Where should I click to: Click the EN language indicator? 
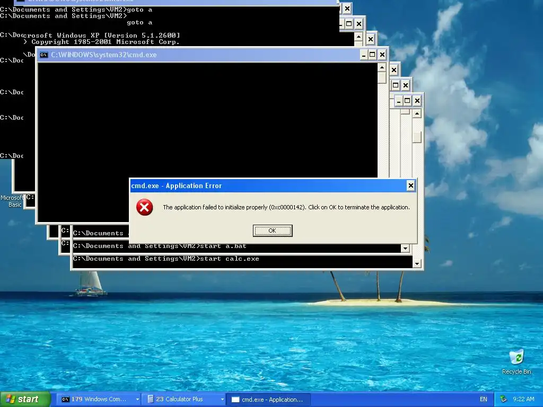[484, 400]
